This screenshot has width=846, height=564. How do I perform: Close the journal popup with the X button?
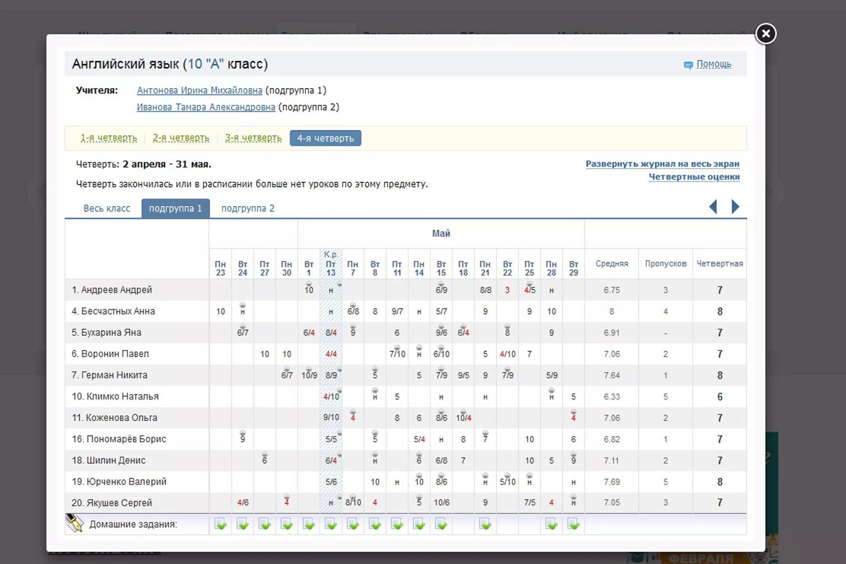point(766,33)
